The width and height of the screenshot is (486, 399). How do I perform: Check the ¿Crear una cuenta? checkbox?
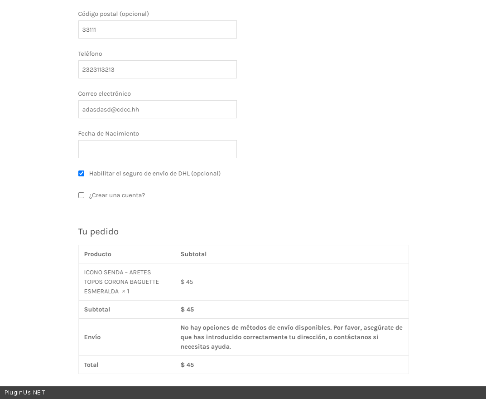tap(82, 195)
